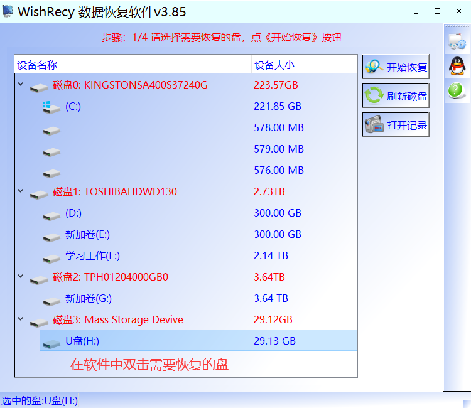Viewport: 471px width, 408px height.
Task: Select 磁盘3: Mass Storage Devive disk
Action: pyautogui.click(x=118, y=319)
